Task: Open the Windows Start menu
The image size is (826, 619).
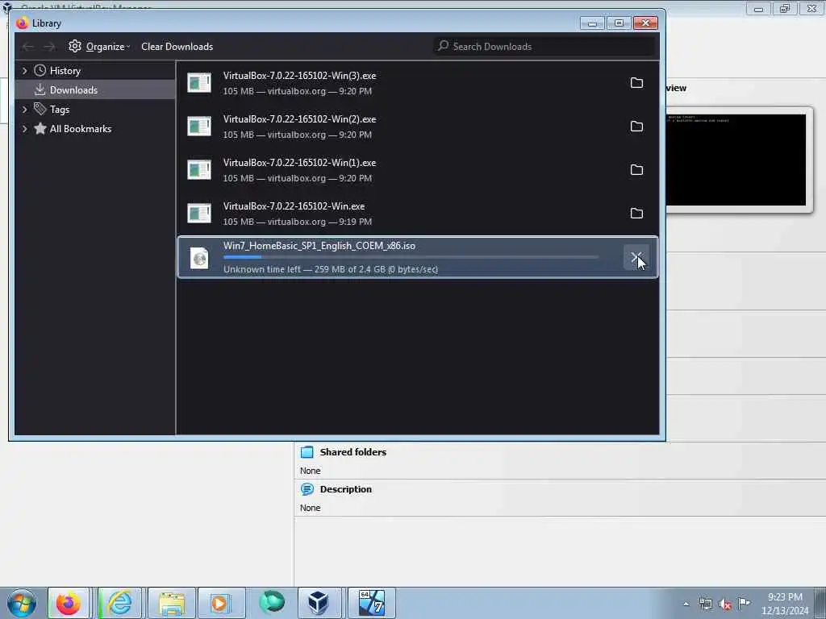Action: click(22, 603)
